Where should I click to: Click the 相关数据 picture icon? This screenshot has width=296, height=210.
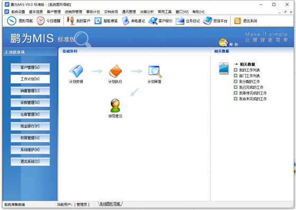click(224, 68)
